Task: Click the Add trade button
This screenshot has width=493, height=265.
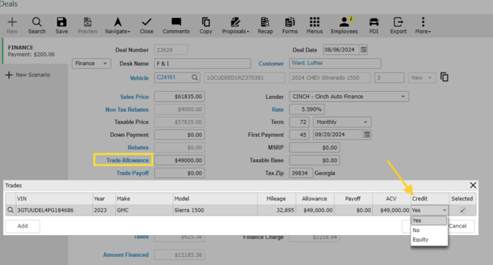Action: [23, 226]
